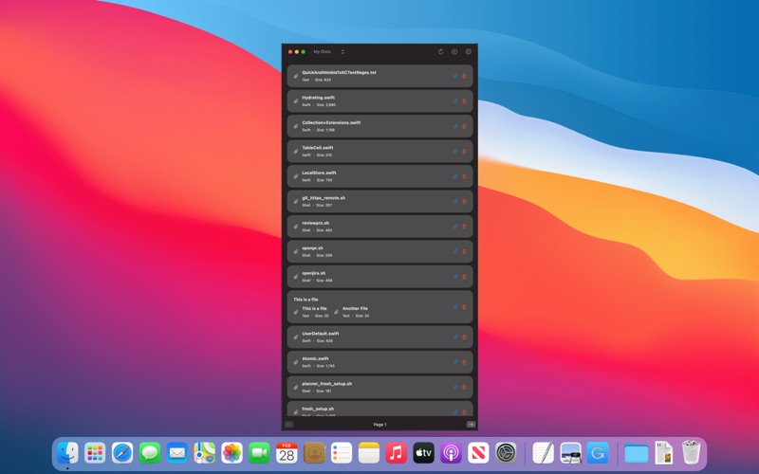Open System Preferences from the dock
The image size is (759, 474).
point(506,453)
